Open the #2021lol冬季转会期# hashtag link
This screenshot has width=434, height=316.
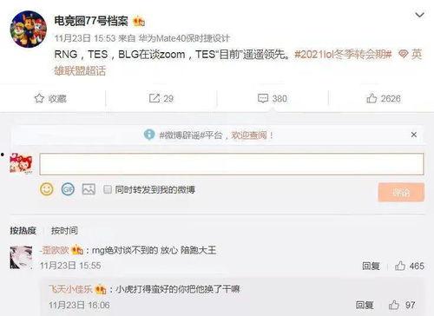pos(343,54)
